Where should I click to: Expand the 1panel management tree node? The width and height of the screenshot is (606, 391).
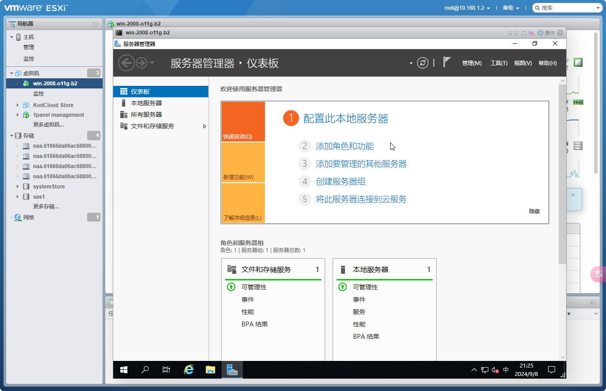point(18,115)
